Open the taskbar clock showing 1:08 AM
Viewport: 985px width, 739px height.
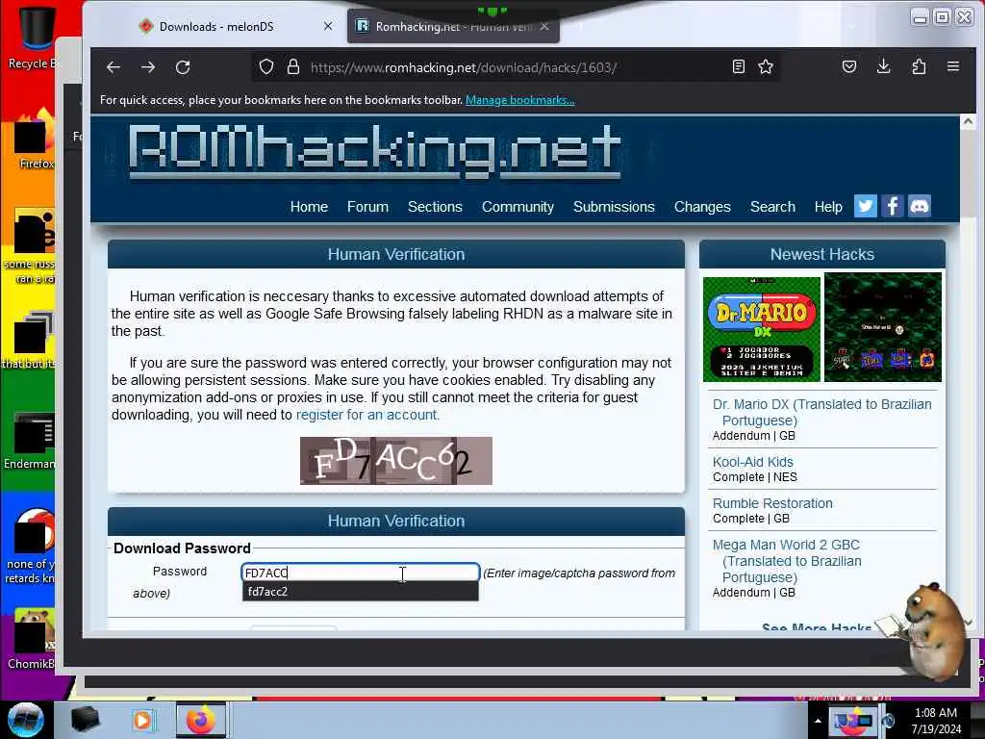[x=936, y=721]
